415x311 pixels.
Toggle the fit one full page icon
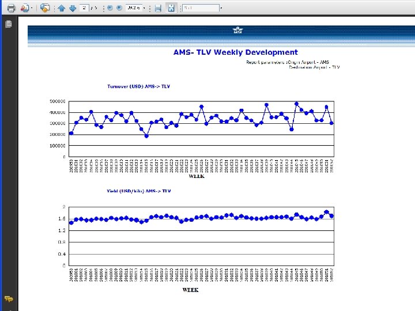(171, 8)
